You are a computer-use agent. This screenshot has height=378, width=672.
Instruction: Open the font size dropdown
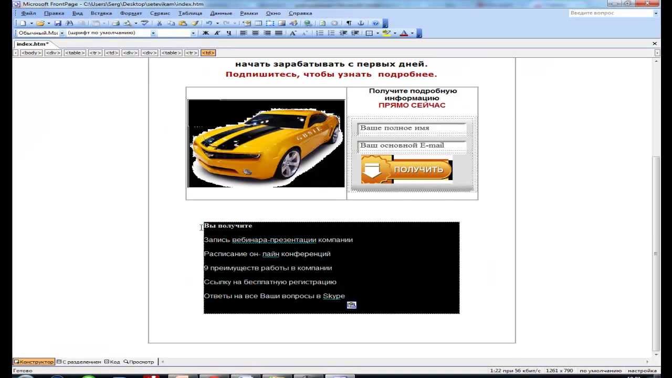(193, 33)
